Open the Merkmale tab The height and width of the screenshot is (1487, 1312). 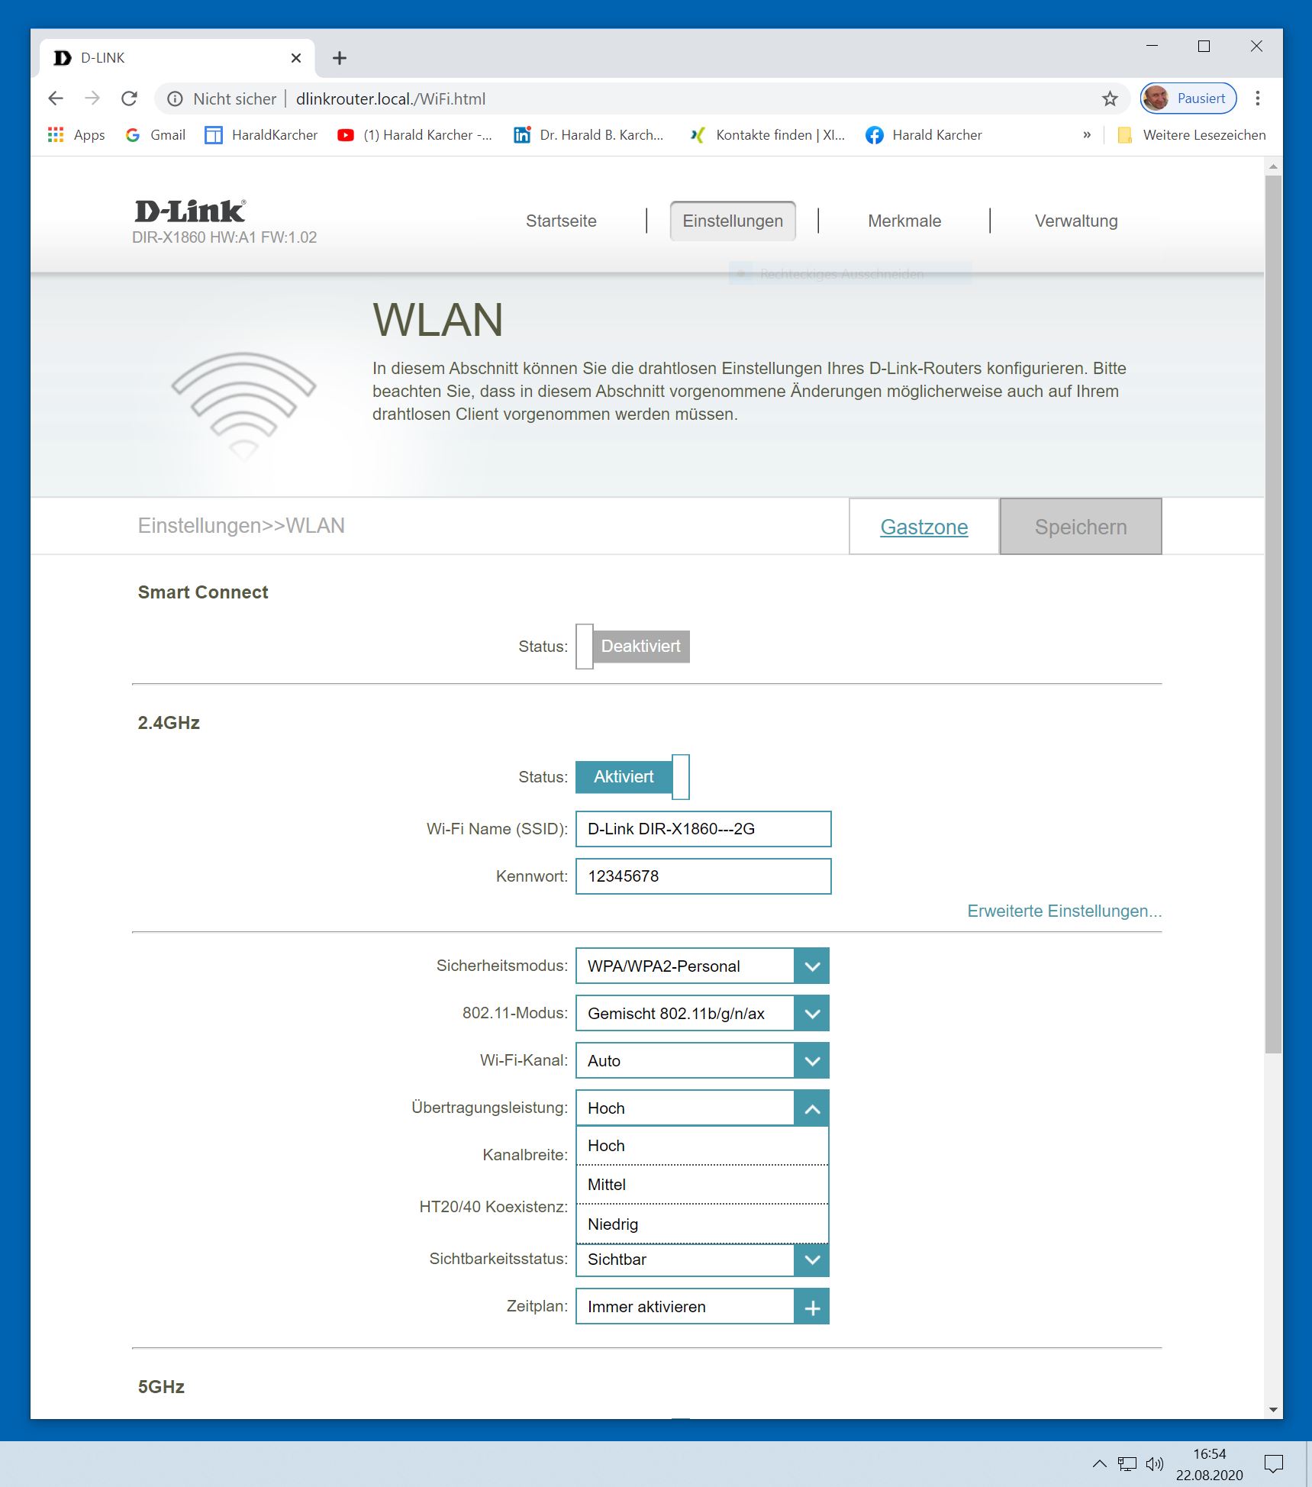pos(904,221)
